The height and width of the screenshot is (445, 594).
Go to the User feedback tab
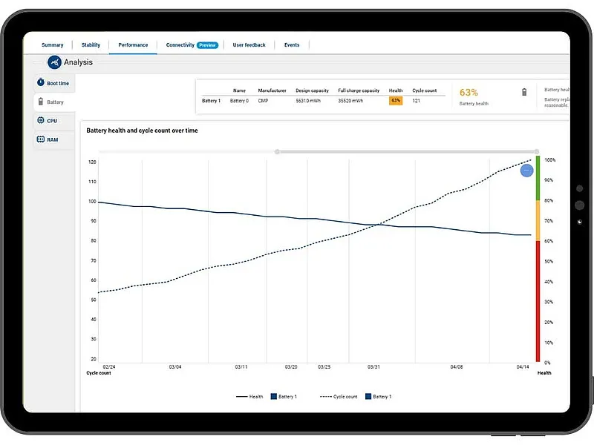[x=249, y=44]
